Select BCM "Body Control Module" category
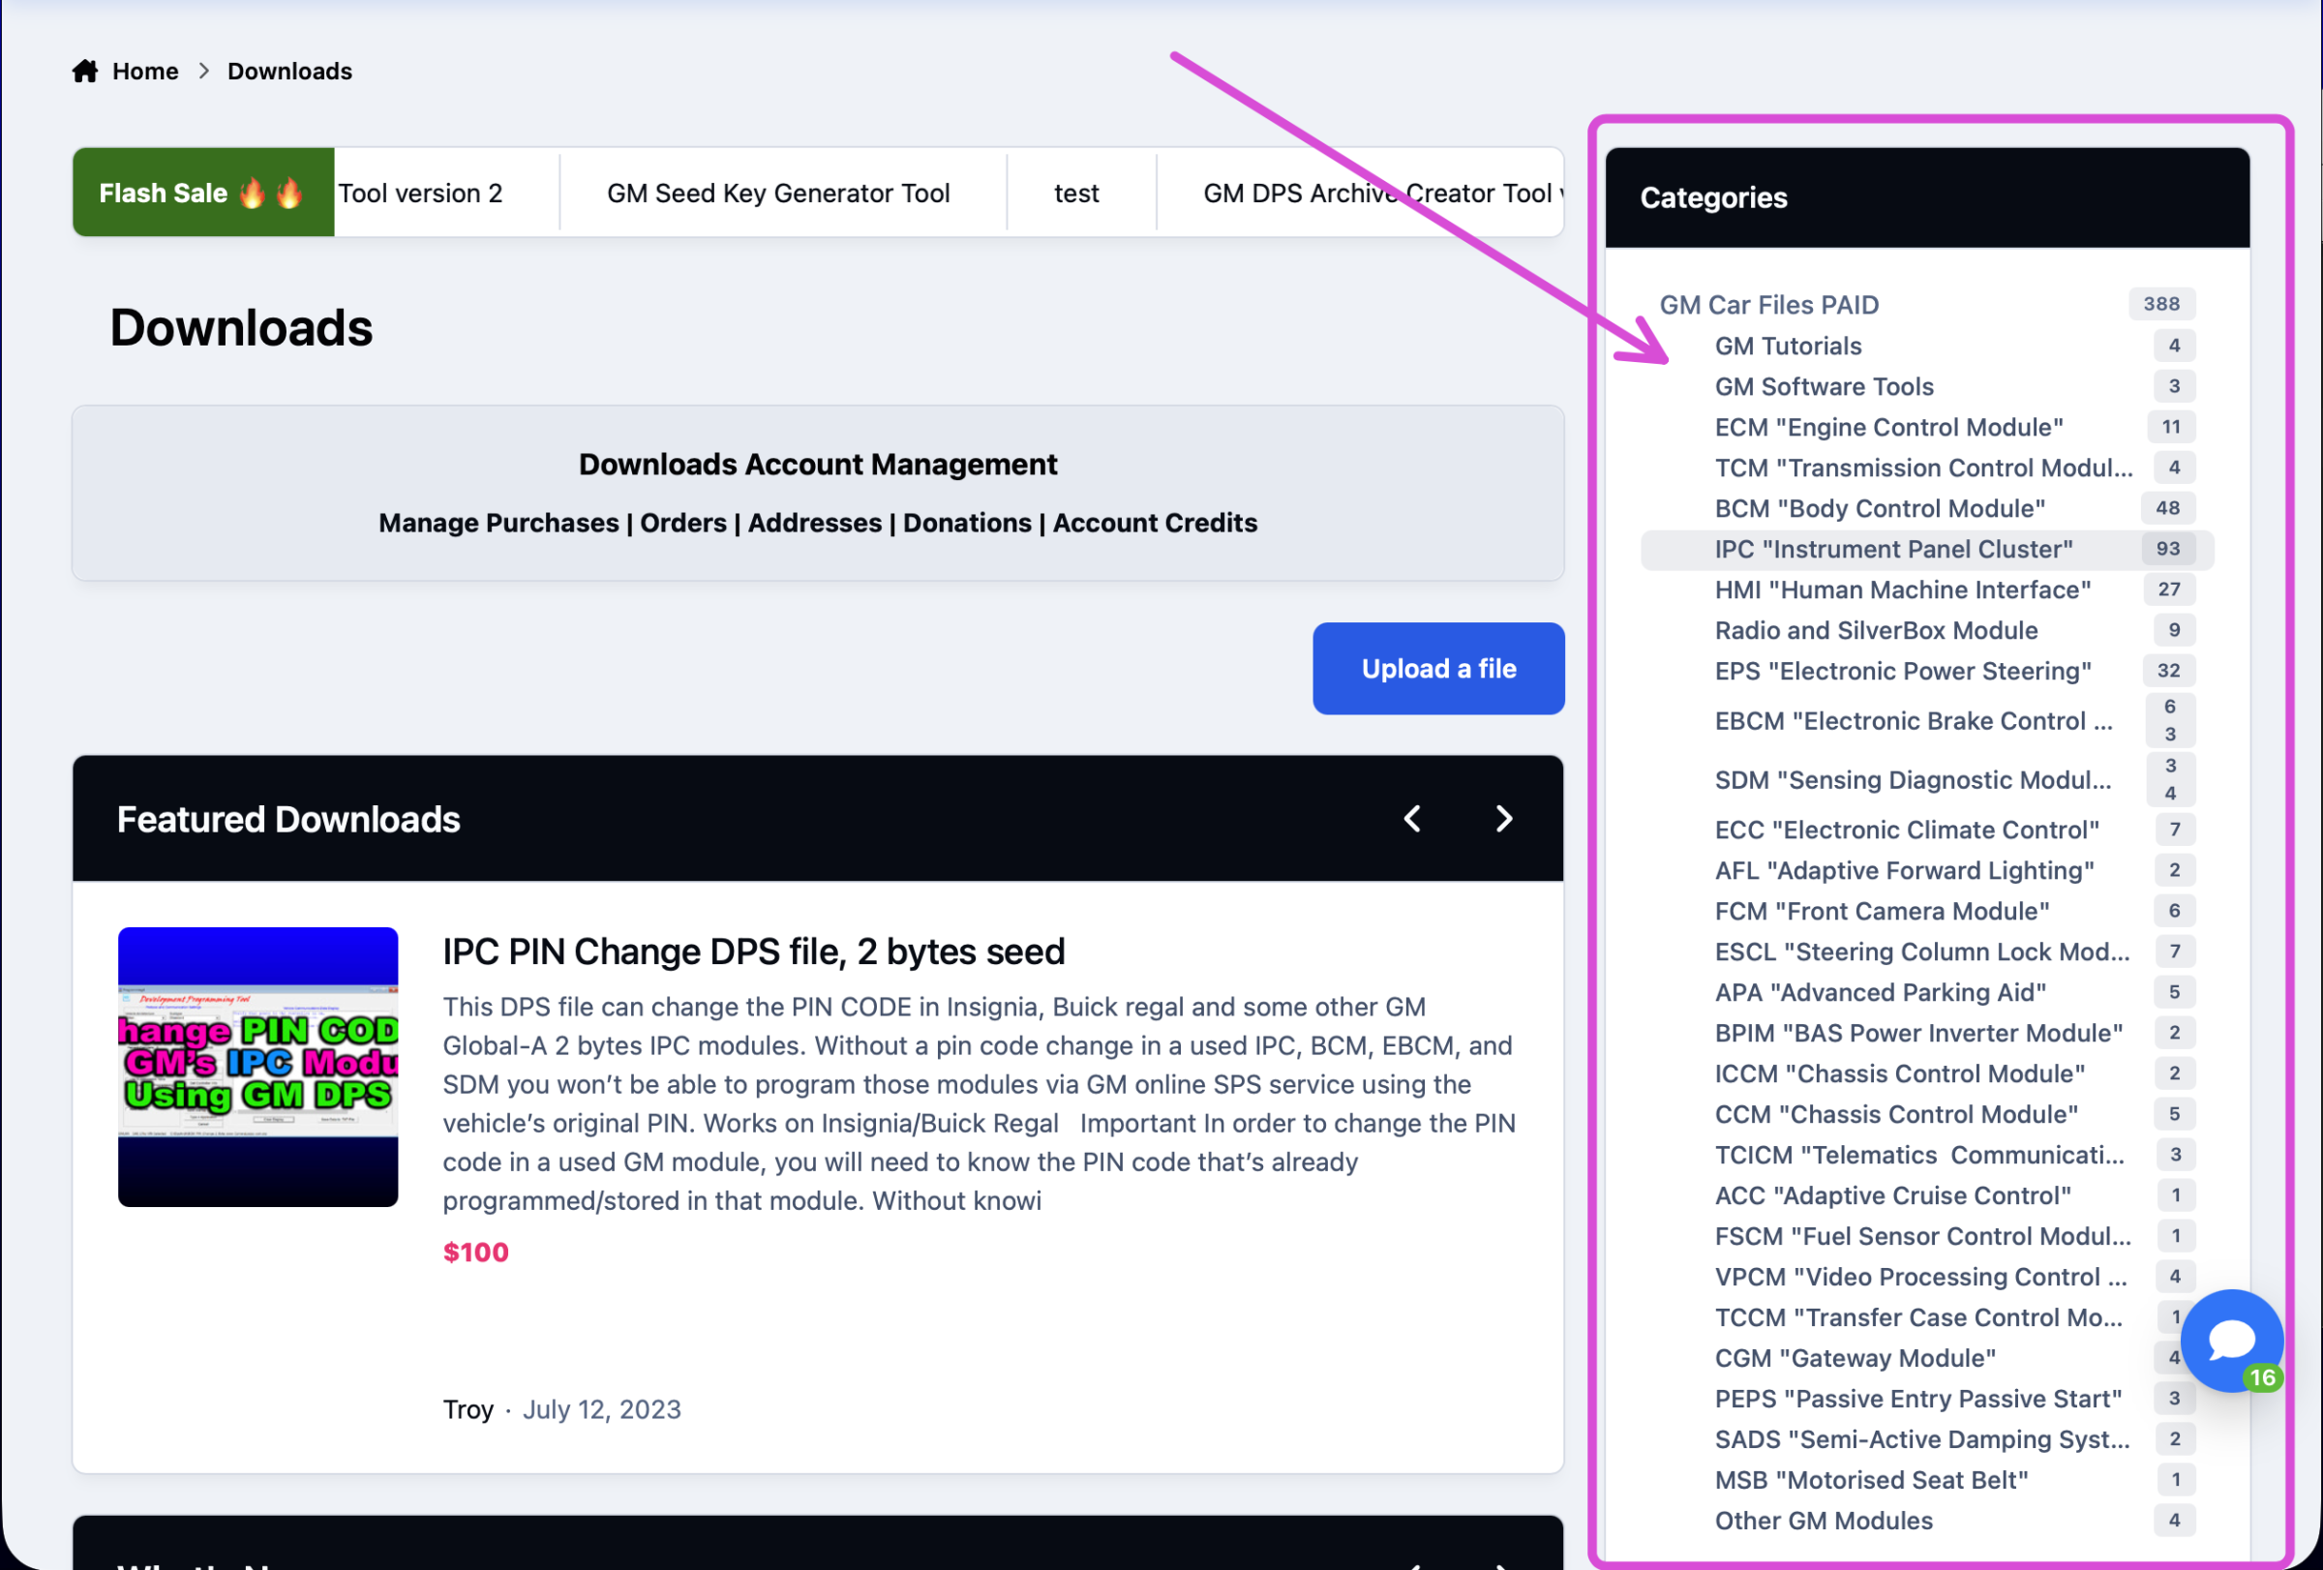The image size is (2323, 1570). pos(1879,509)
